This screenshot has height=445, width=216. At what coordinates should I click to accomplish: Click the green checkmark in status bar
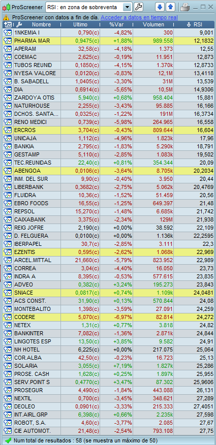pos(8,440)
